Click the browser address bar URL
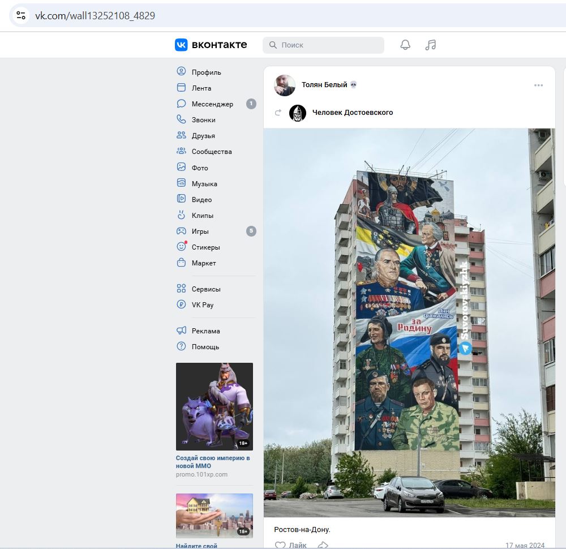Image resolution: width=566 pixels, height=549 pixels. click(95, 15)
